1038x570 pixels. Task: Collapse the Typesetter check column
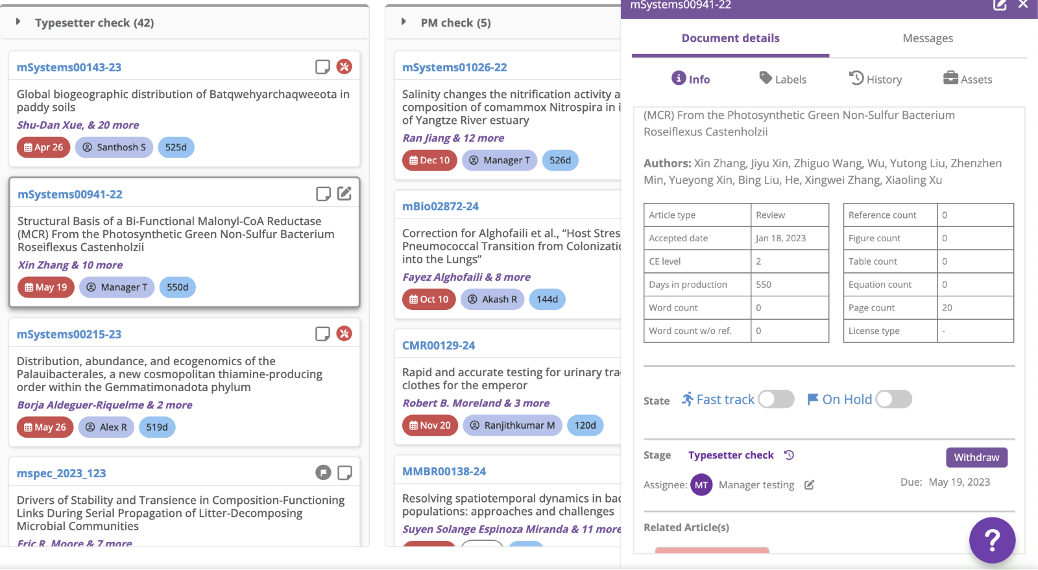(19, 22)
